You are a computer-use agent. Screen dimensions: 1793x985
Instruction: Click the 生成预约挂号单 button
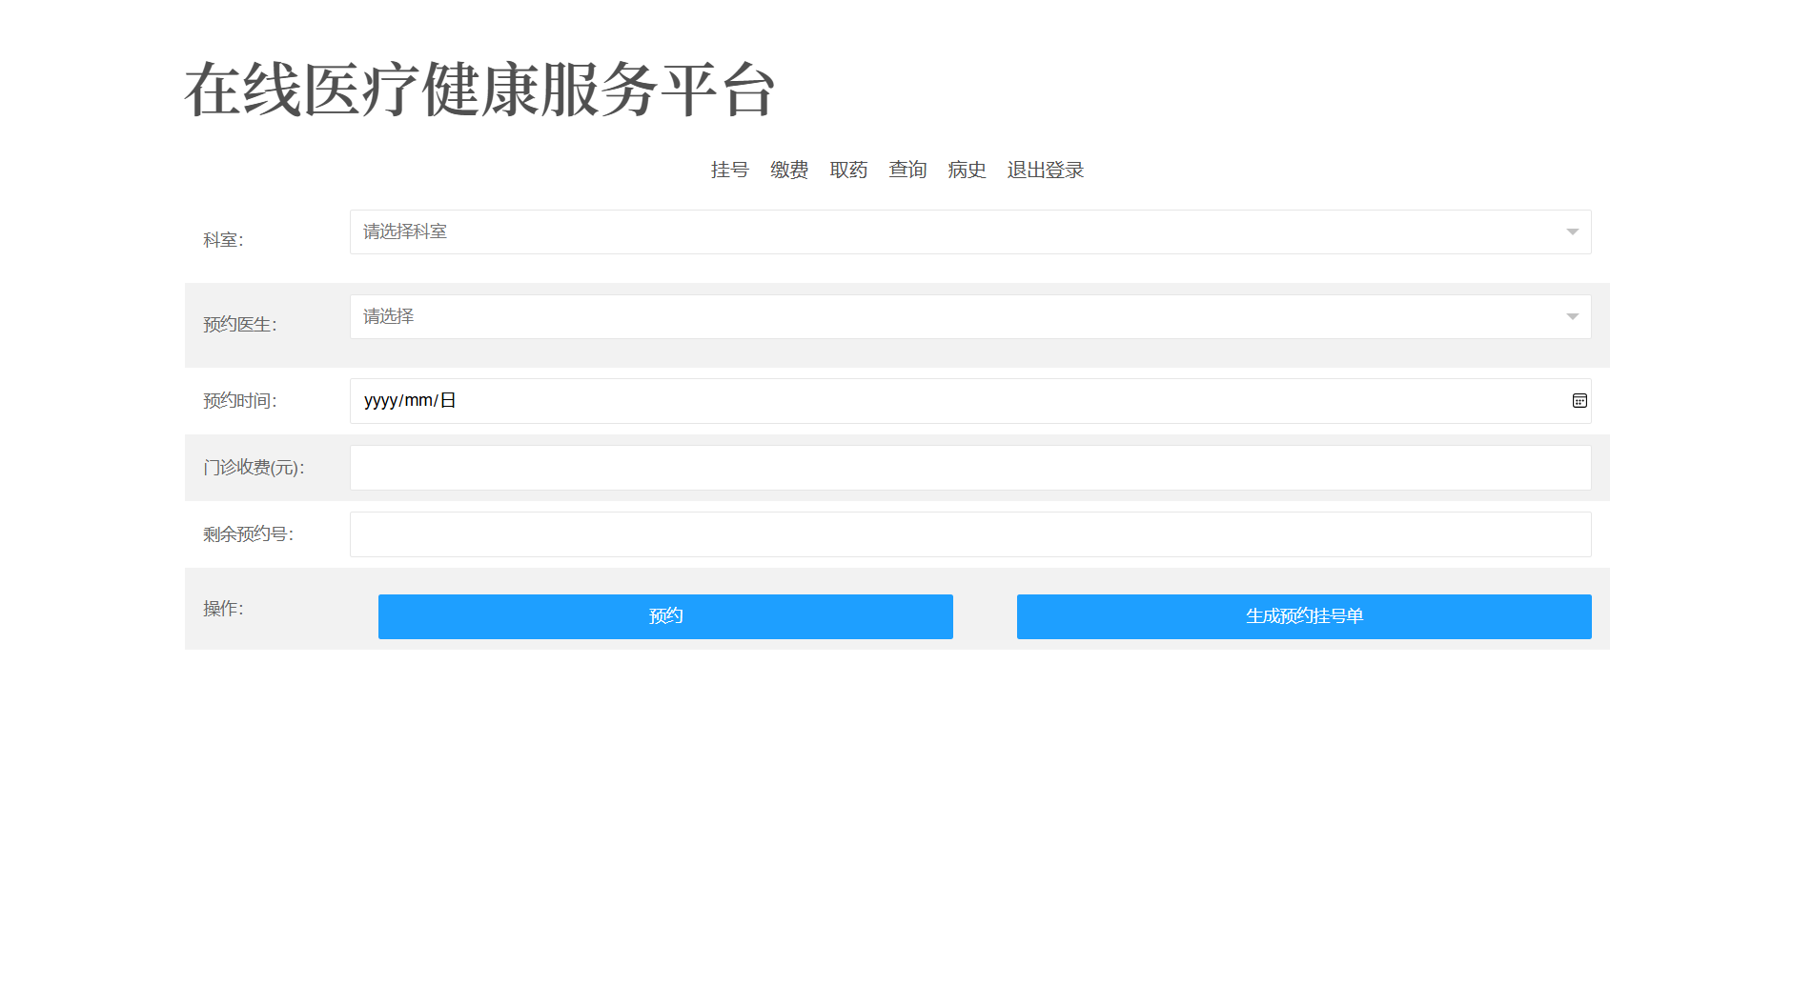coord(1303,616)
